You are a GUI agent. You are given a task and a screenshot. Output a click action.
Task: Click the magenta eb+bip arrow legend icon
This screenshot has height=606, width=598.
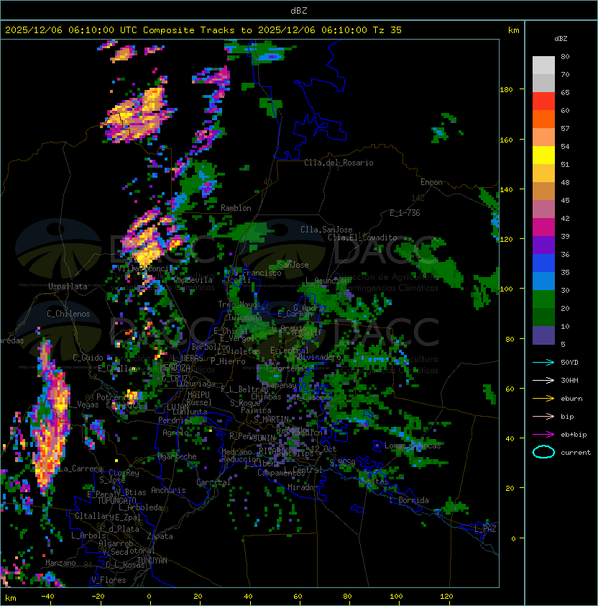click(x=543, y=435)
